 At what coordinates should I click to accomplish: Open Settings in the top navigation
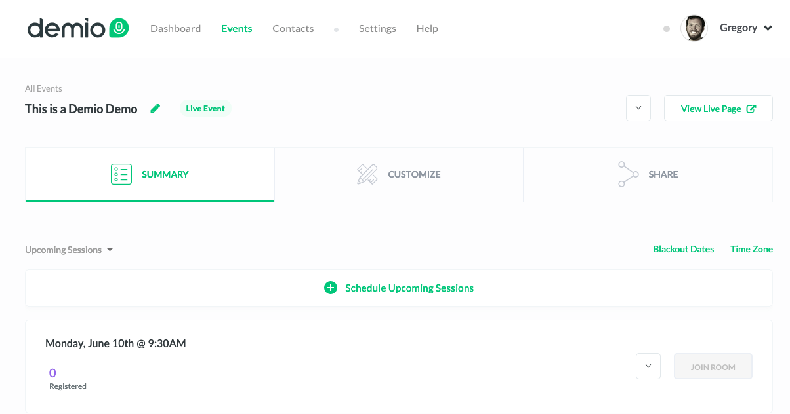pos(377,29)
